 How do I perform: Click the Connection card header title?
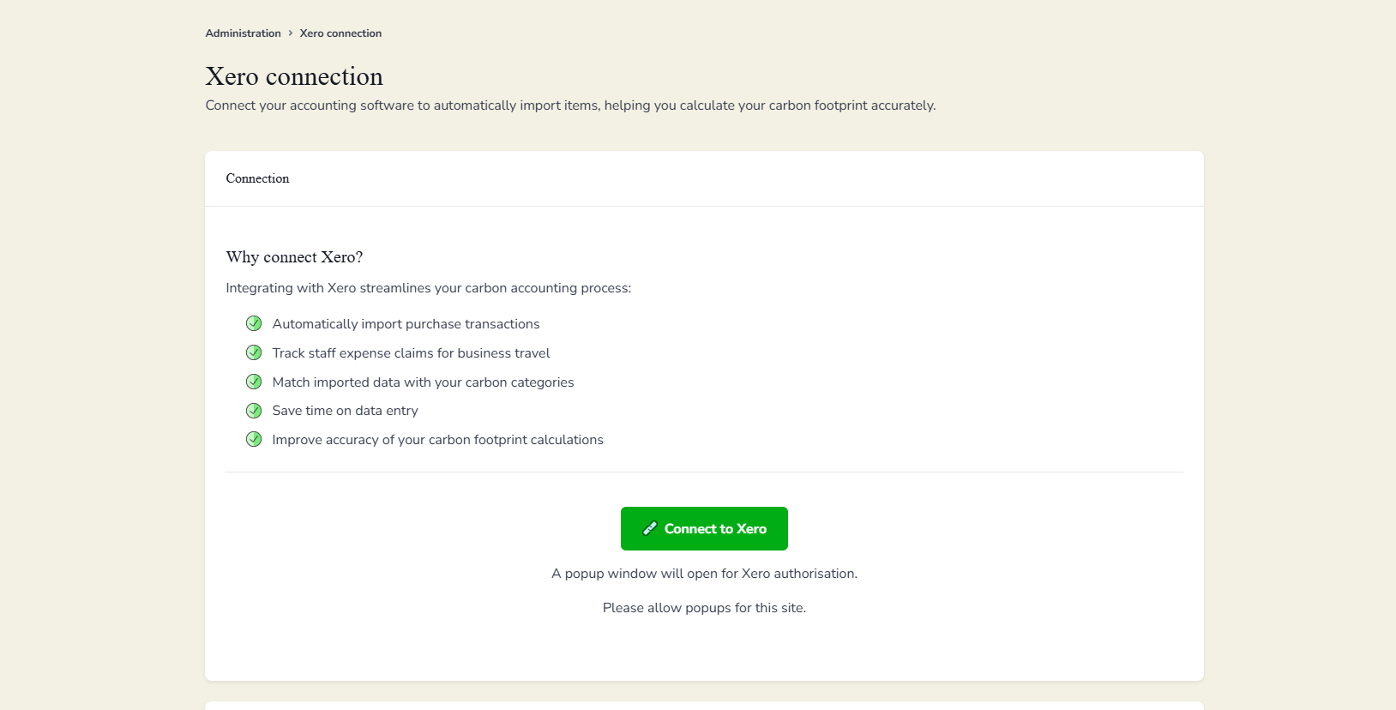257,178
